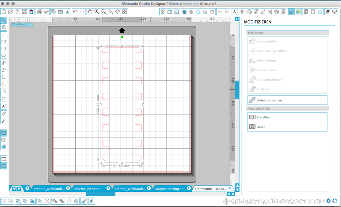
Task: Click the horizontal scrollbar thumb below canvas
Action: (x=101, y=194)
